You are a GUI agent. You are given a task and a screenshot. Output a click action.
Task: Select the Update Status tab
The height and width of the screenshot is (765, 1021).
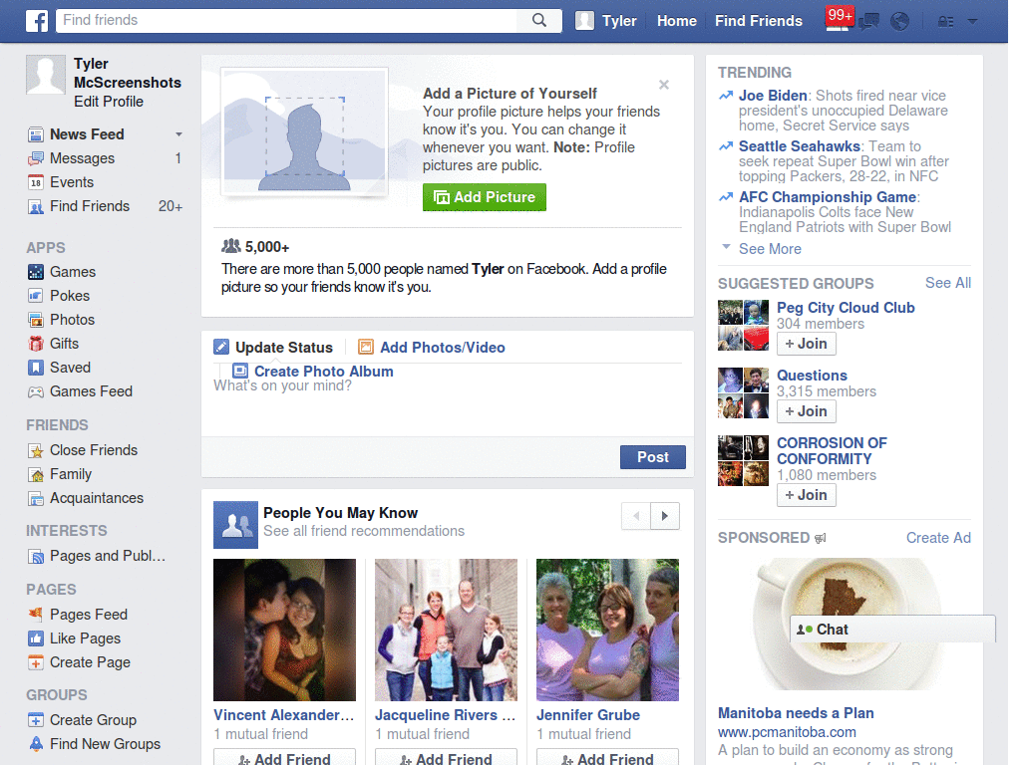coord(273,348)
